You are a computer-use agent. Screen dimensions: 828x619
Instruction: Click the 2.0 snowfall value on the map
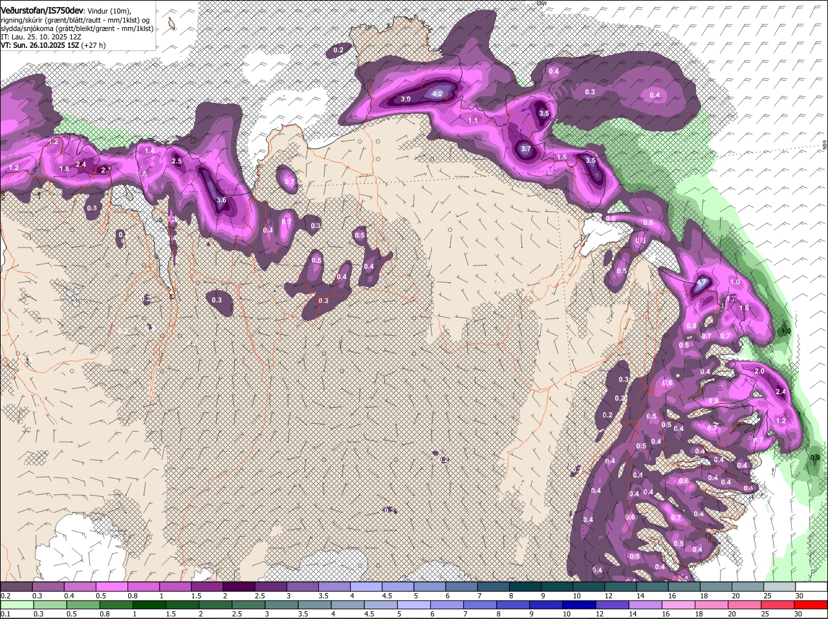click(759, 372)
